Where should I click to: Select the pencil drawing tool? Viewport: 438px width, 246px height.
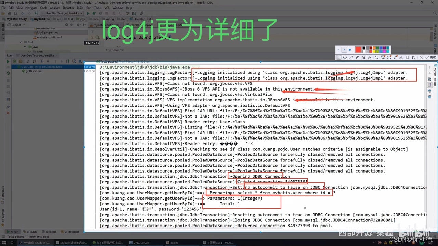pos(357,58)
